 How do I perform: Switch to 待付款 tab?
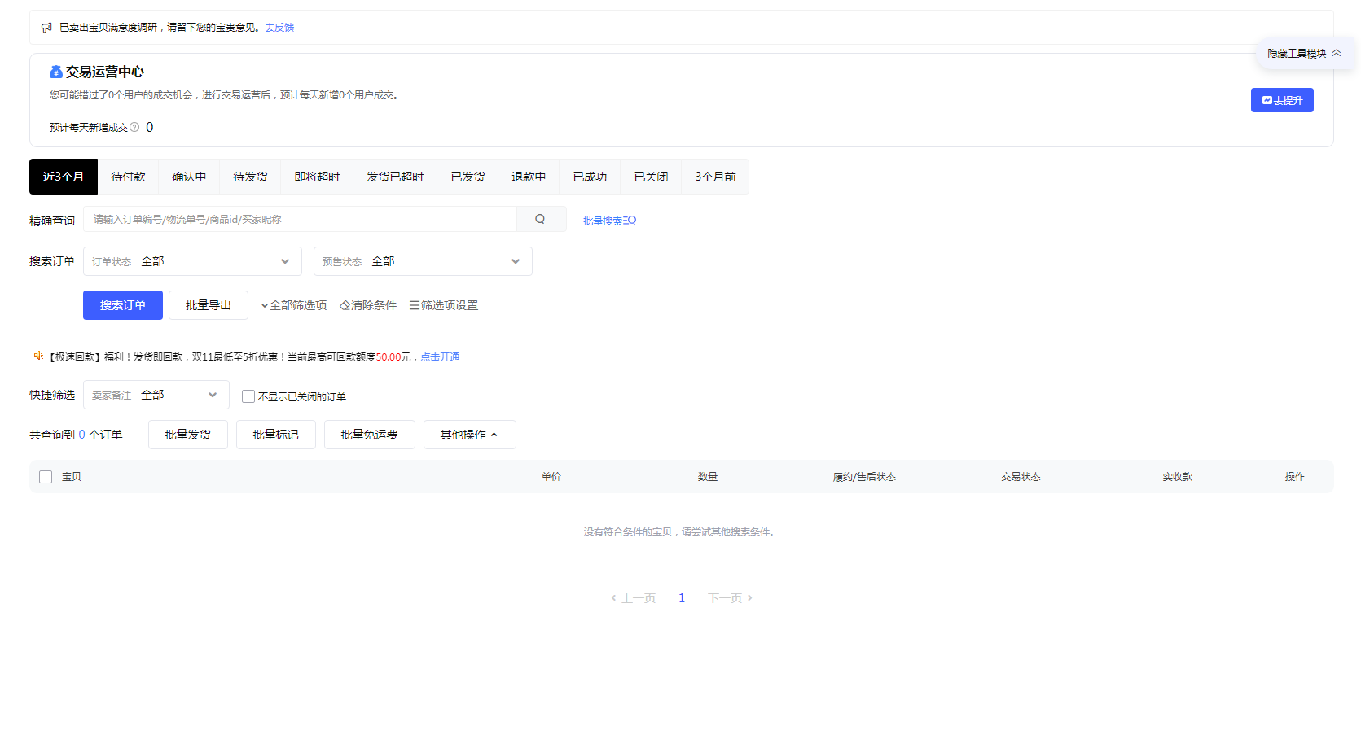pyautogui.click(x=128, y=177)
